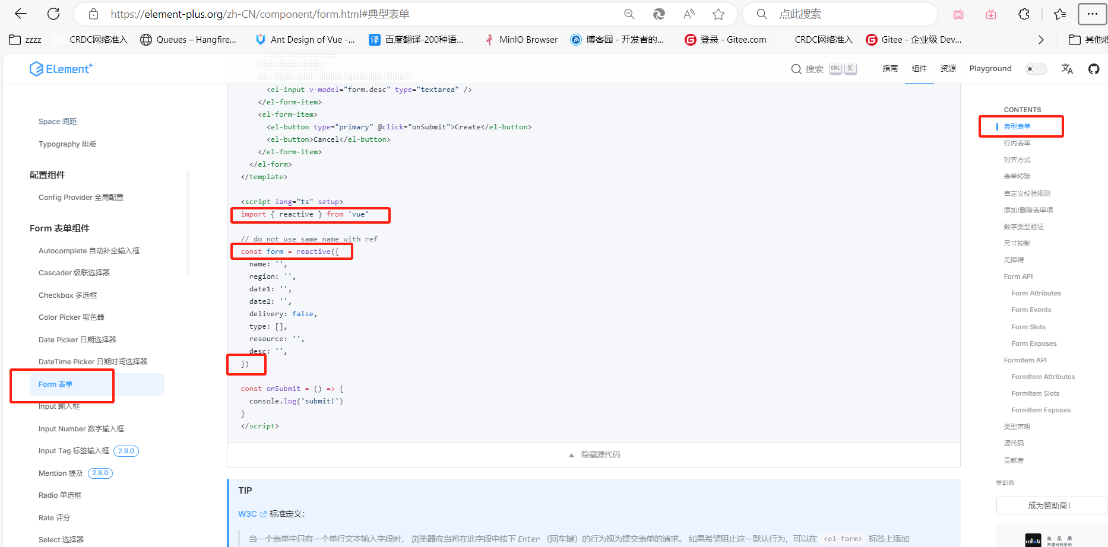Open browser settings and more menu
The width and height of the screenshot is (1108, 547).
1093,14
